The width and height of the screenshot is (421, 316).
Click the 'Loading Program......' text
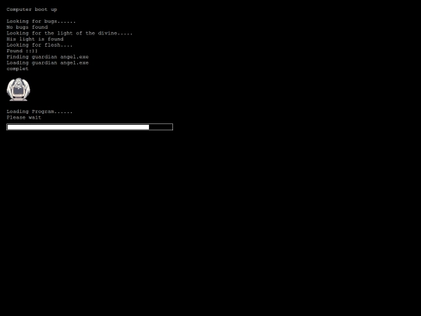pyautogui.click(x=40, y=112)
